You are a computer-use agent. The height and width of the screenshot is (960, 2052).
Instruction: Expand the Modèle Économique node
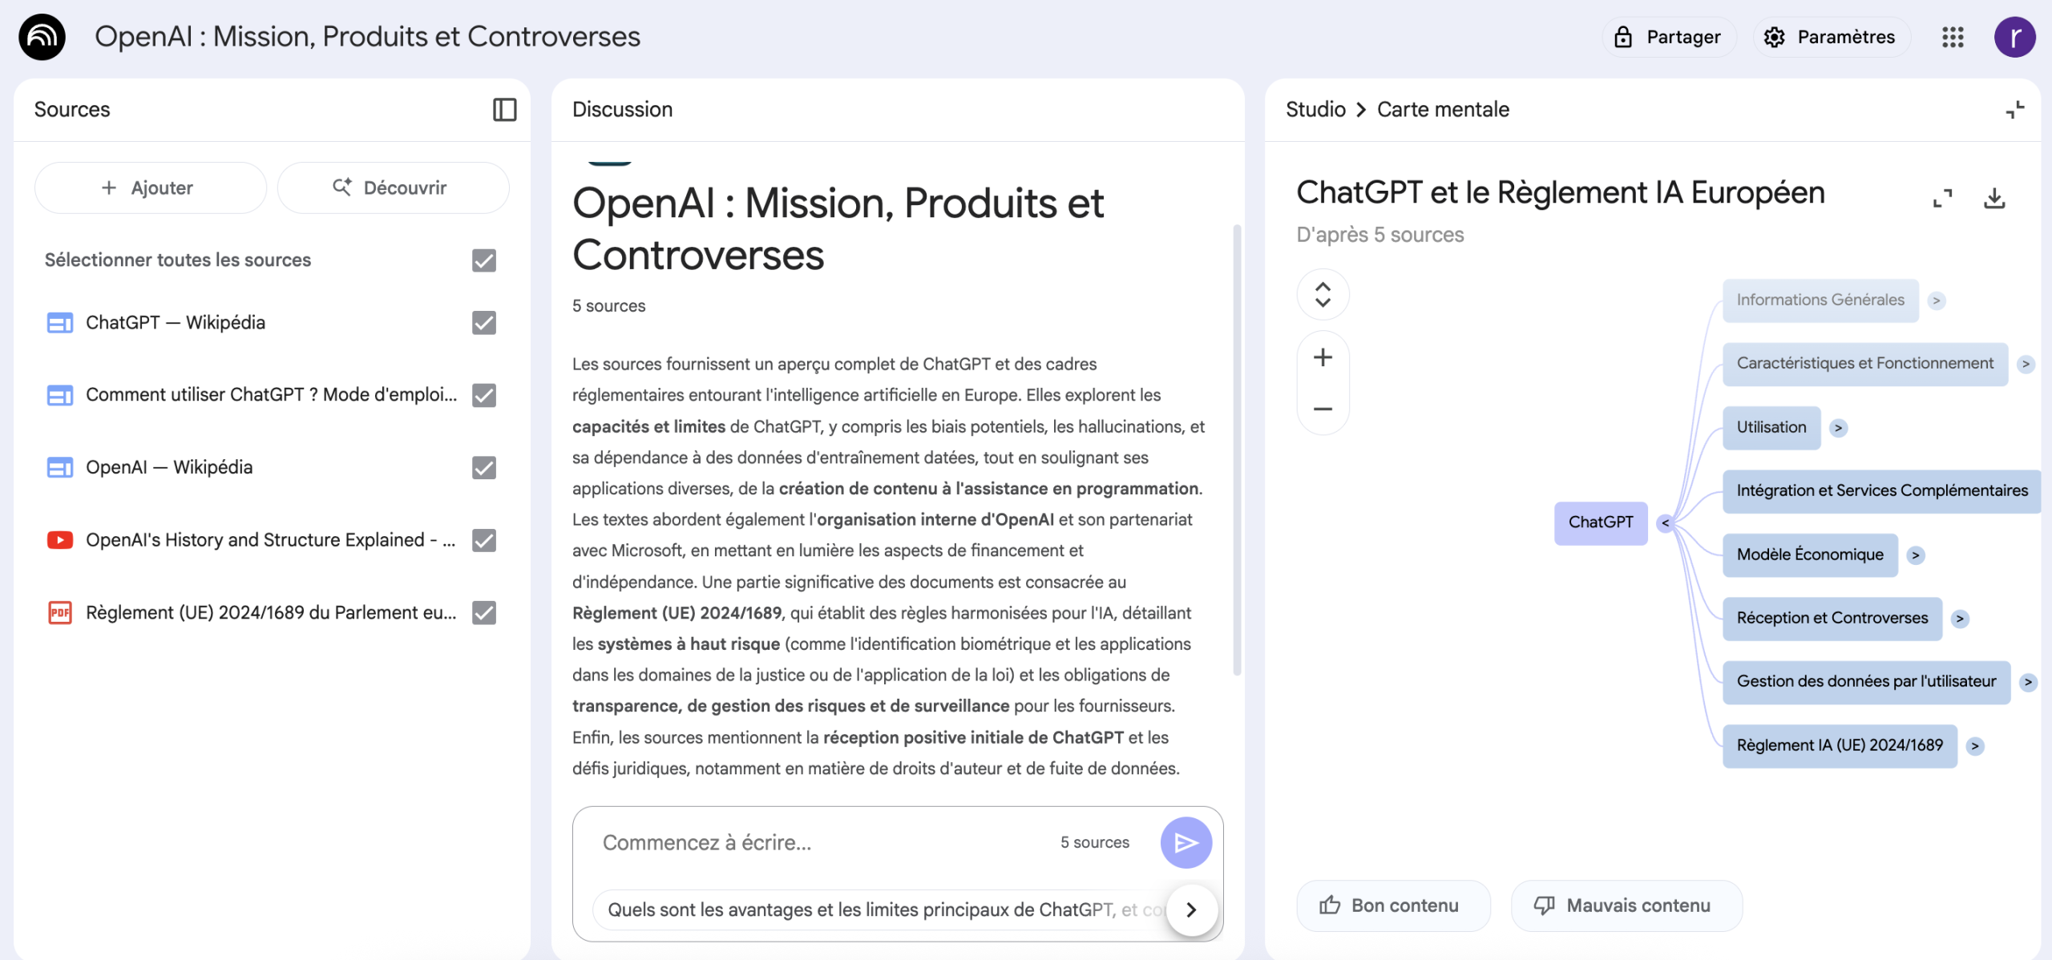[1916, 555]
